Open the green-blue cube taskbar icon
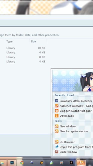Image resolution: width=93 pixels, height=166 pixels. point(51,163)
